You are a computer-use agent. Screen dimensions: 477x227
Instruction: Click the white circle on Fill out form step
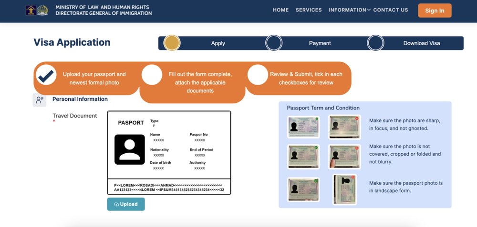[x=152, y=75]
